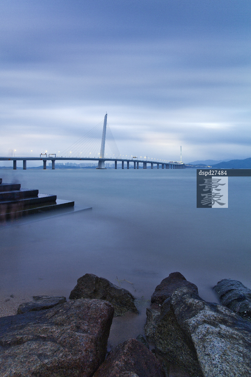
Task: Click the 景象 watermark logo
Action: pos(212,192)
